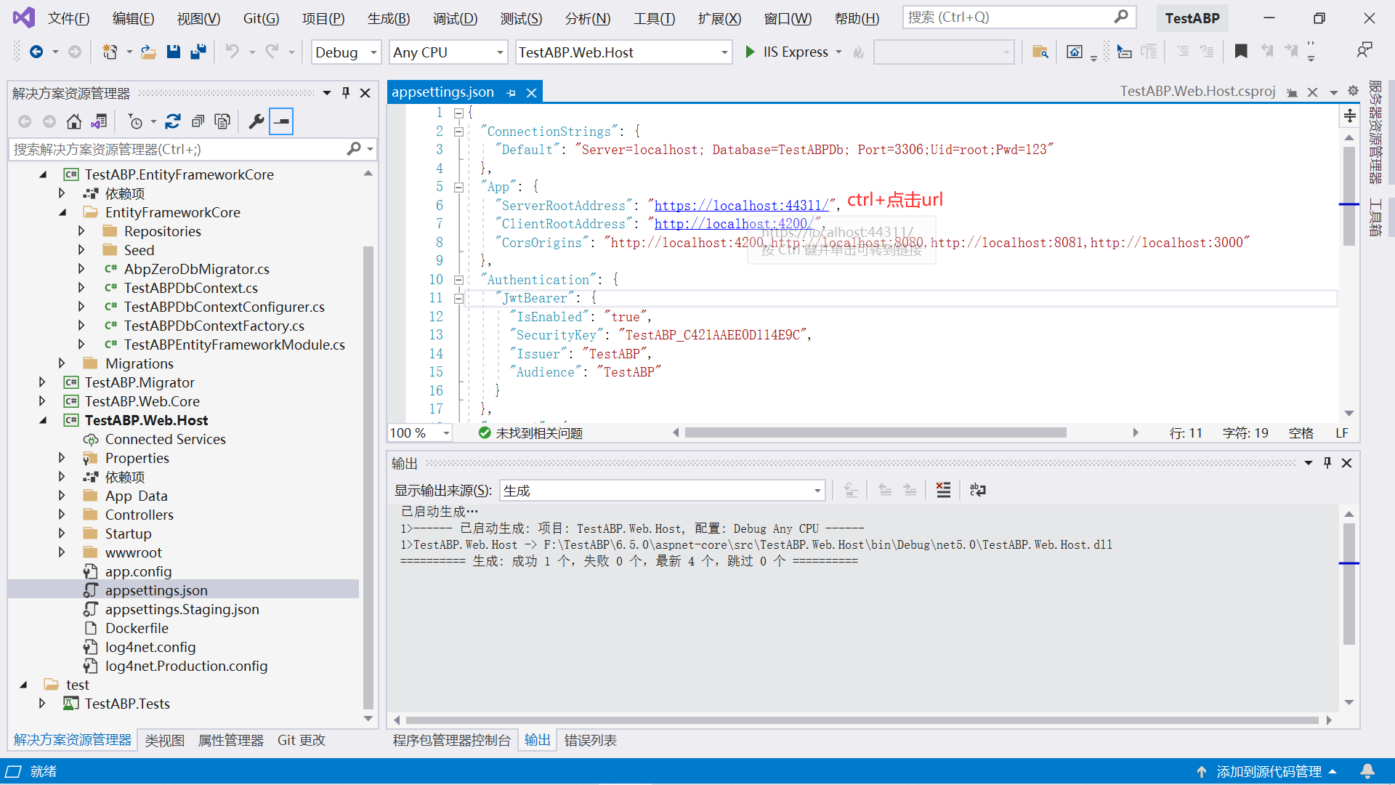Screen dimensions: 1395x785
Task: Click Collapse All icon in Solution Explorer
Action: (x=198, y=121)
